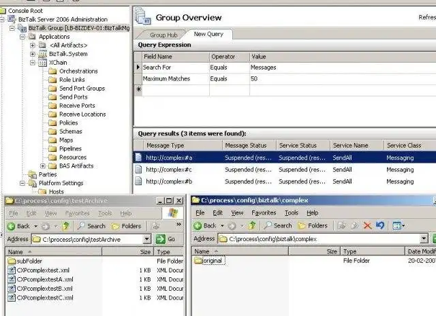Click the subFolder icon in testArchive

[x=12, y=261]
